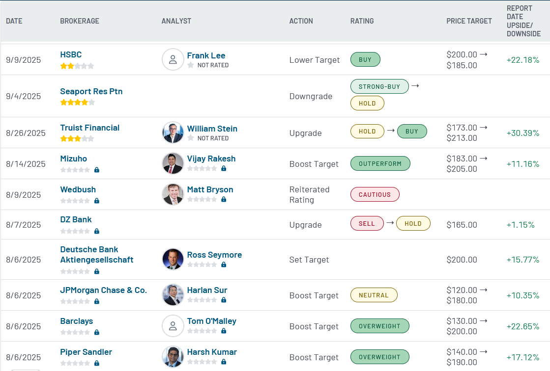Click Harlan Sur's profile photo
550x371 pixels.
173,295
